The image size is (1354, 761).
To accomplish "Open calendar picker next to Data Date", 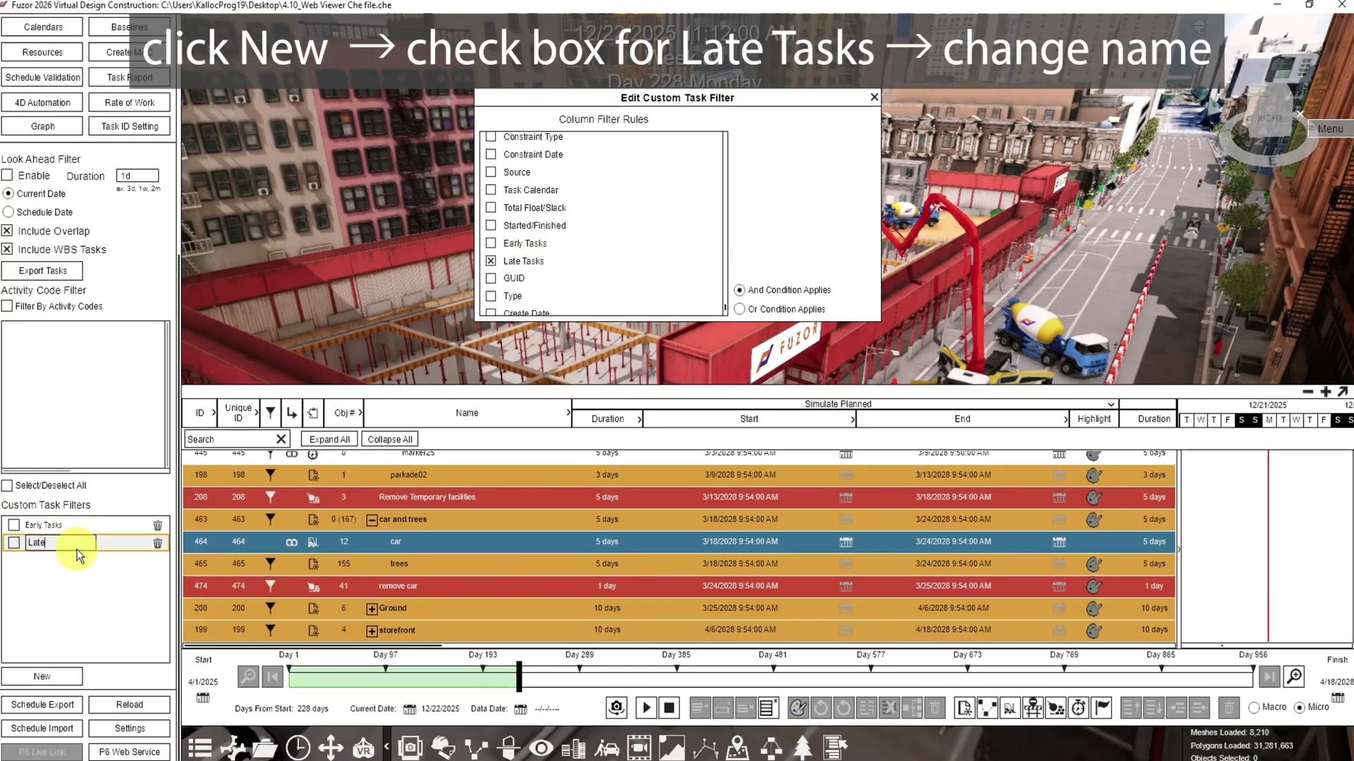I will coord(520,709).
